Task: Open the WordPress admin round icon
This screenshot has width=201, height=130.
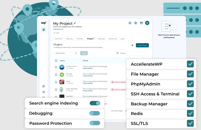Action: point(147,23)
